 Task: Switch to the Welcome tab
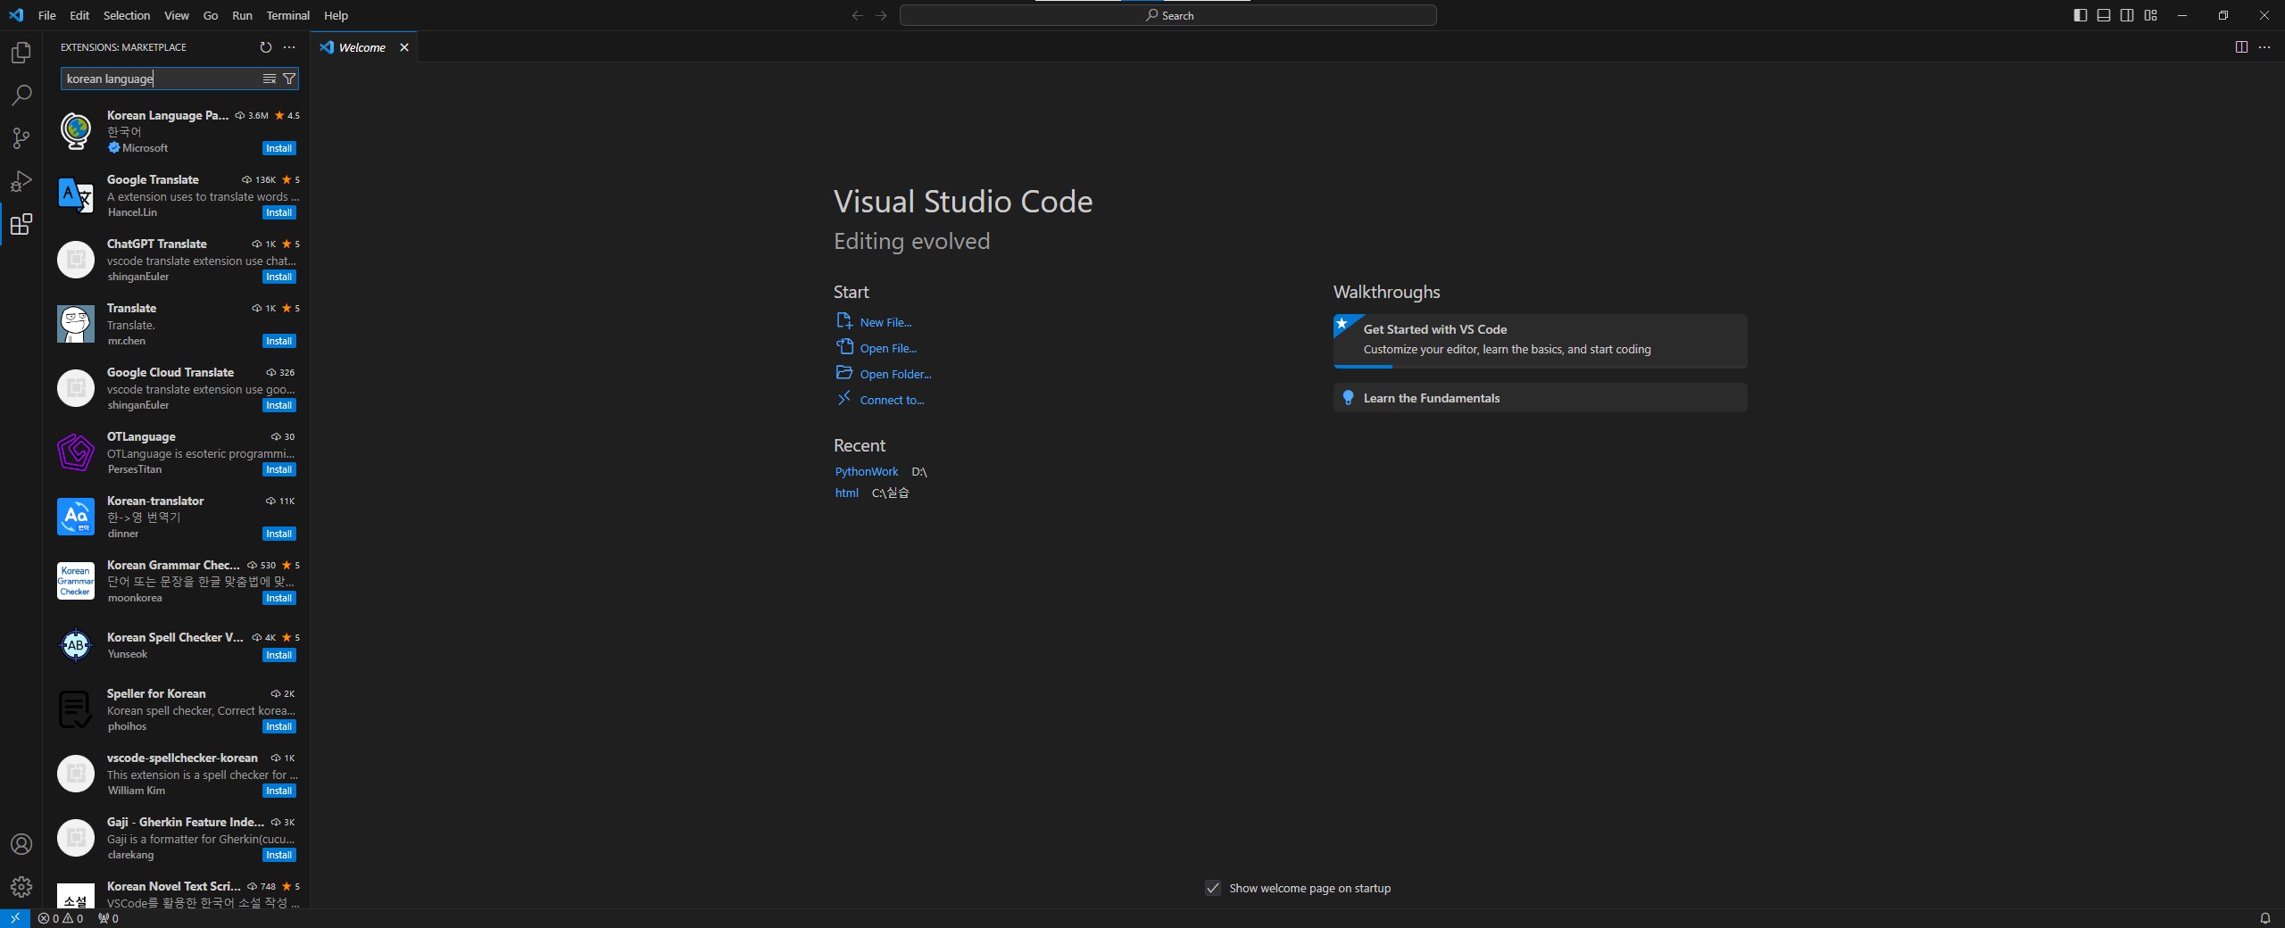click(x=360, y=47)
